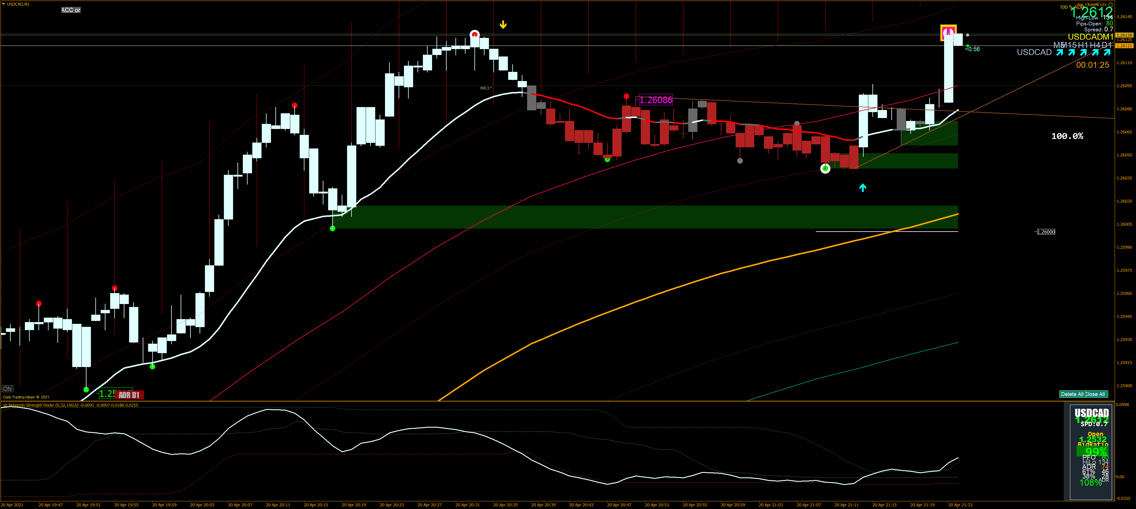1136x509 pixels.
Task: Click the M5 trend arrow beside USDCAD
Action: click(1059, 53)
